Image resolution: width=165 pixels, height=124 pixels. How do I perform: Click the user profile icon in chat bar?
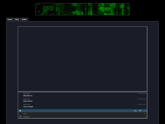pyautogui.click(x=20, y=111)
